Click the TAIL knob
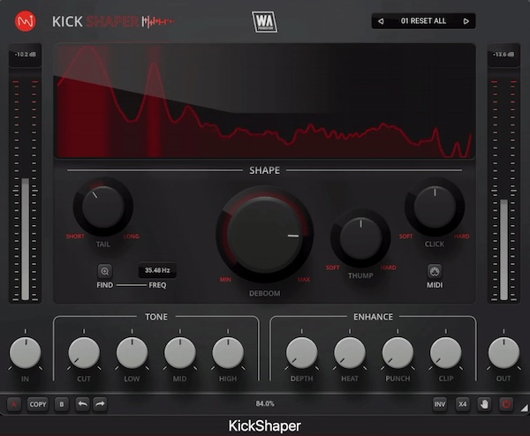 102,207
